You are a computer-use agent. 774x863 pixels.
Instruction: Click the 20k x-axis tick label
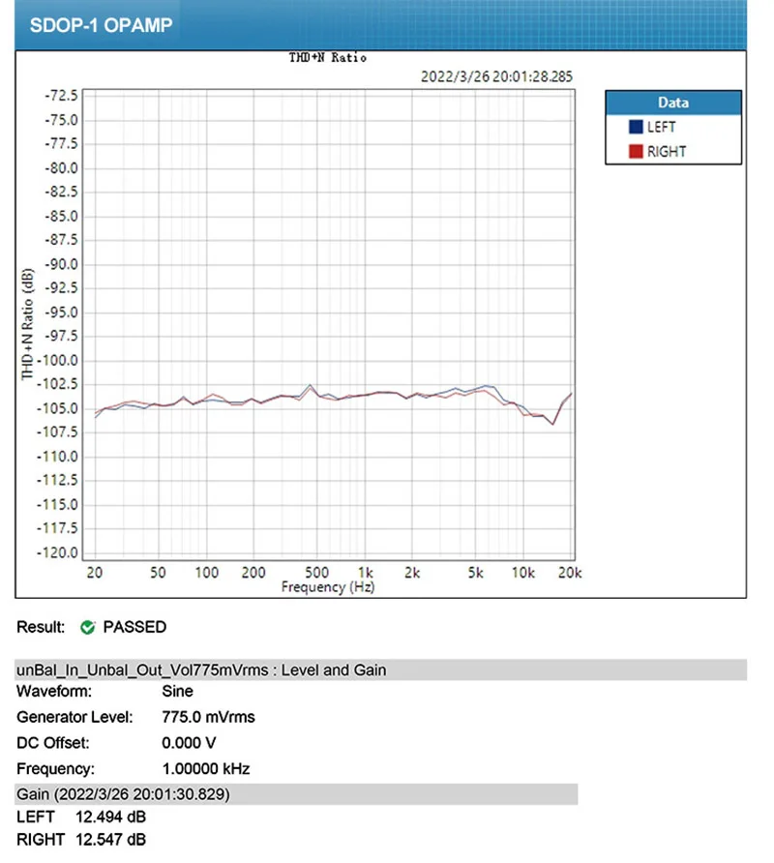(570, 573)
